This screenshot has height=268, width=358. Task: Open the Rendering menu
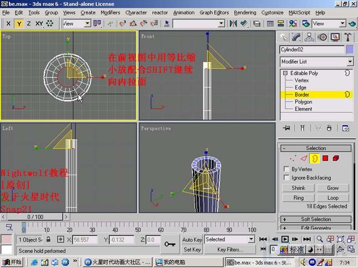(x=245, y=13)
